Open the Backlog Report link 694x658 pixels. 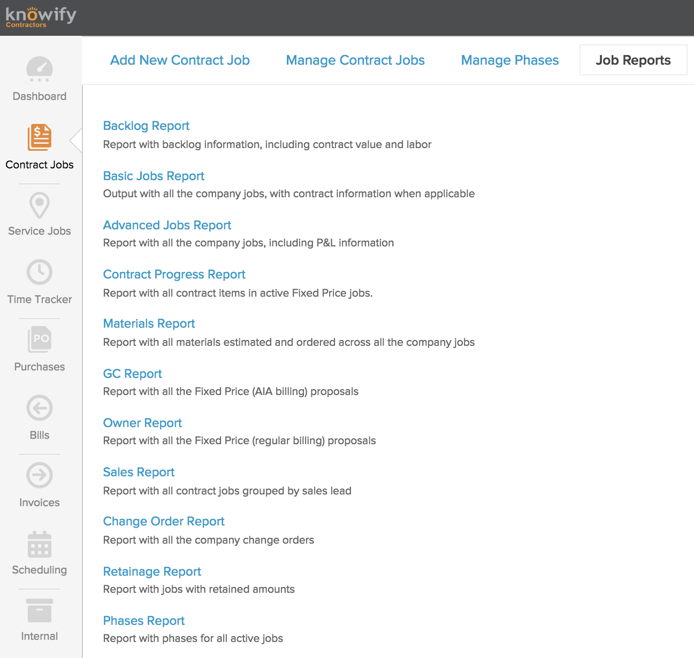click(146, 126)
